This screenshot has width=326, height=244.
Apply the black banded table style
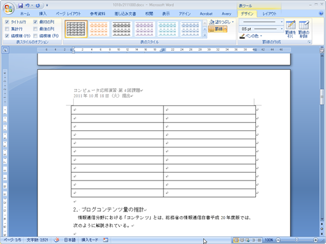122,29
